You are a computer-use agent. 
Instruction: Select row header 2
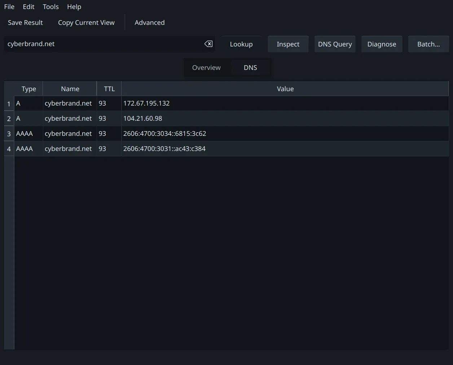pos(9,119)
